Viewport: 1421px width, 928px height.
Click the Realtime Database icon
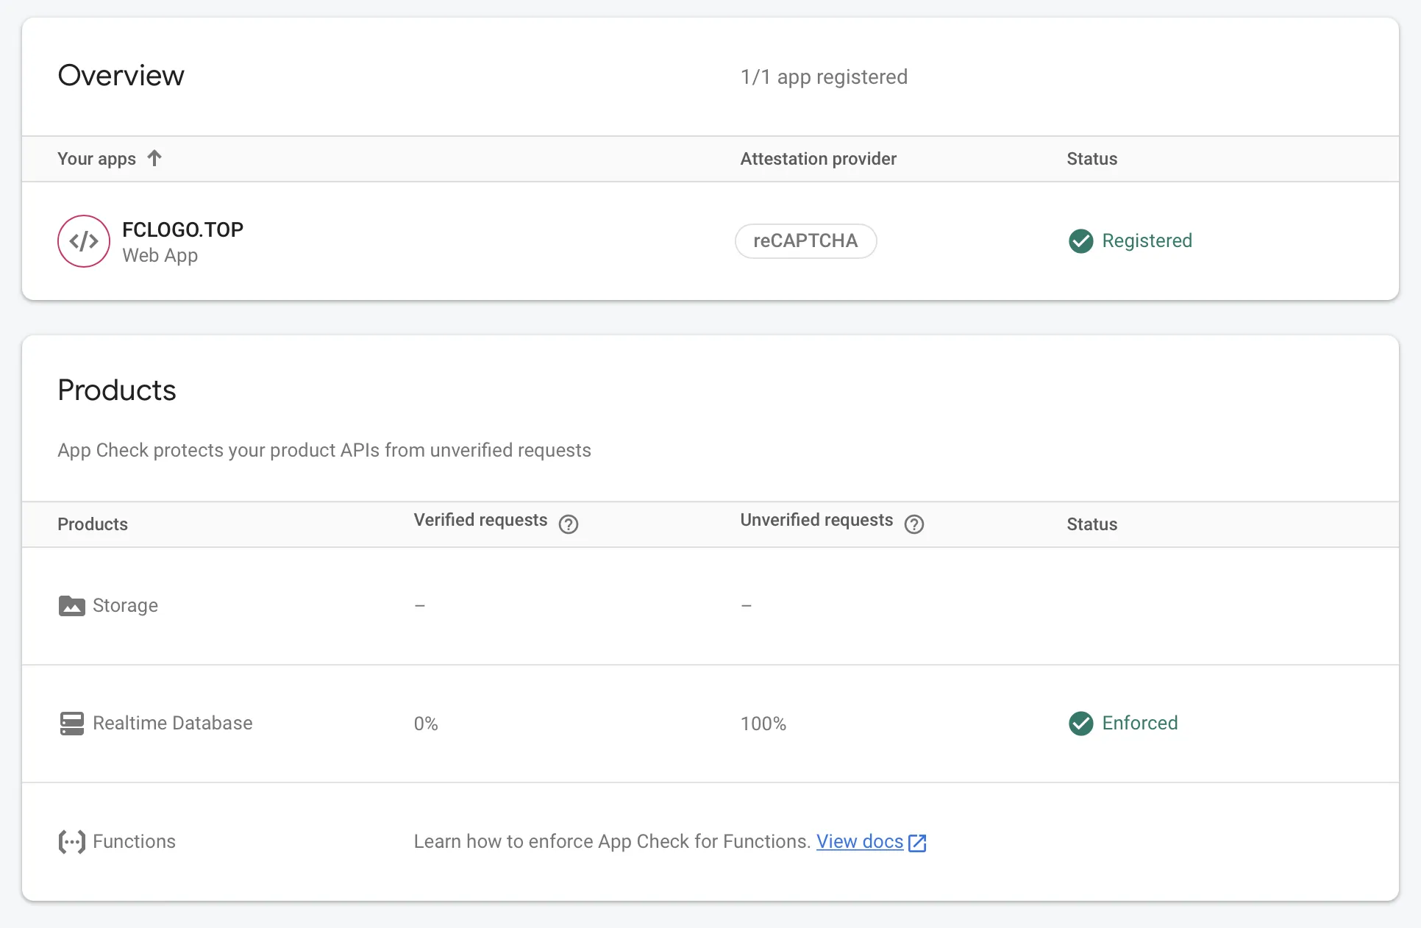pos(71,723)
